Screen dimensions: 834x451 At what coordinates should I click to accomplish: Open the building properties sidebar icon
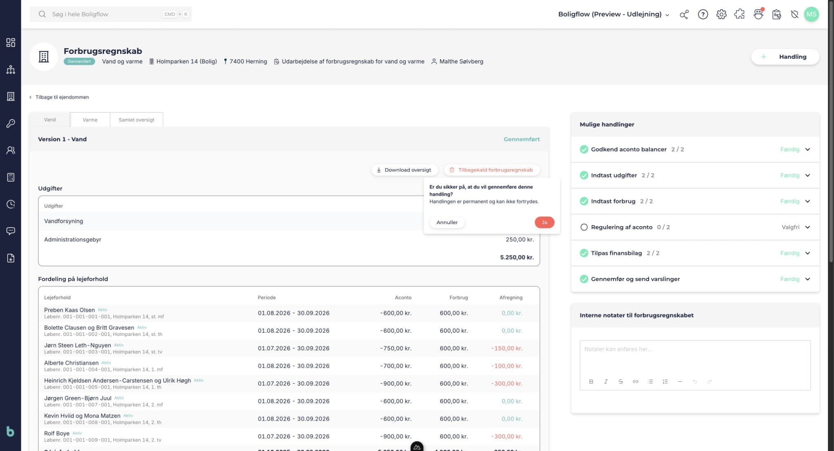(11, 96)
